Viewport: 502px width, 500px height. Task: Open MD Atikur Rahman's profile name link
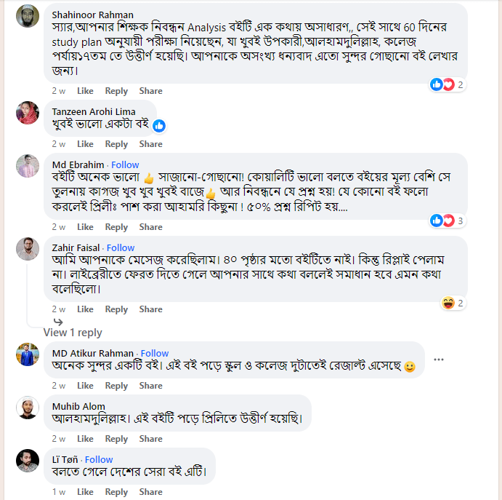click(93, 353)
